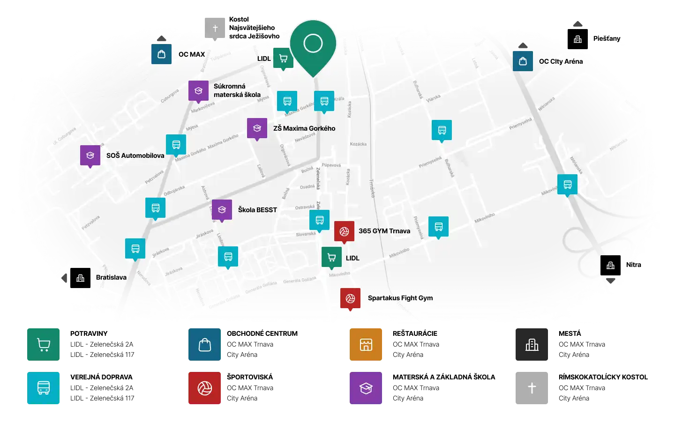Select the bus stop marker beside Jiráskova near Bratislava
675x437 pixels.
click(x=135, y=249)
